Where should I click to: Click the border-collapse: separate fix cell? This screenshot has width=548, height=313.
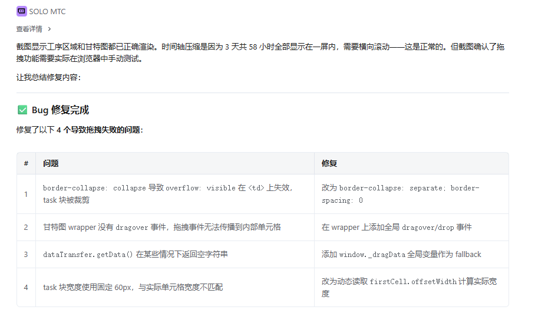411,194
